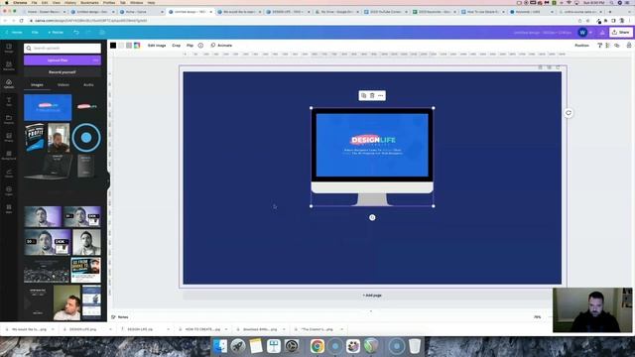Image resolution: width=635 pixels, height=357 pixels.
Task: Click the cloud save-status icon in the header
Action: (101, 33)
